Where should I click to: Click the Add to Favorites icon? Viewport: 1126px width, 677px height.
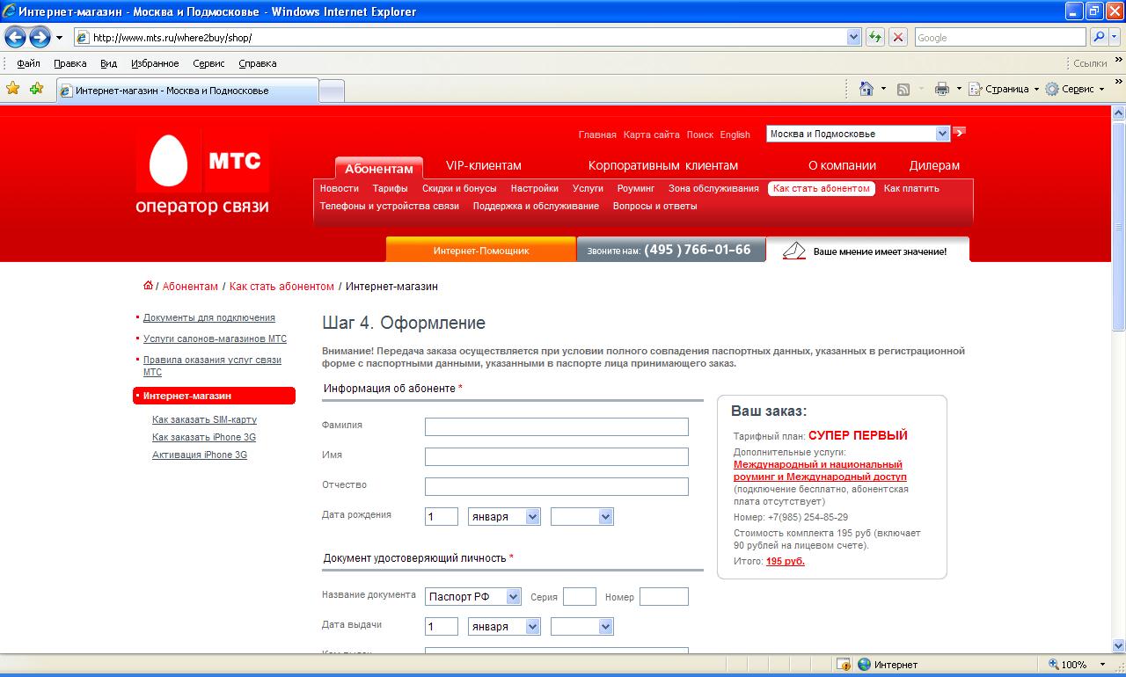pyautogui.click(x=36, y=89)
